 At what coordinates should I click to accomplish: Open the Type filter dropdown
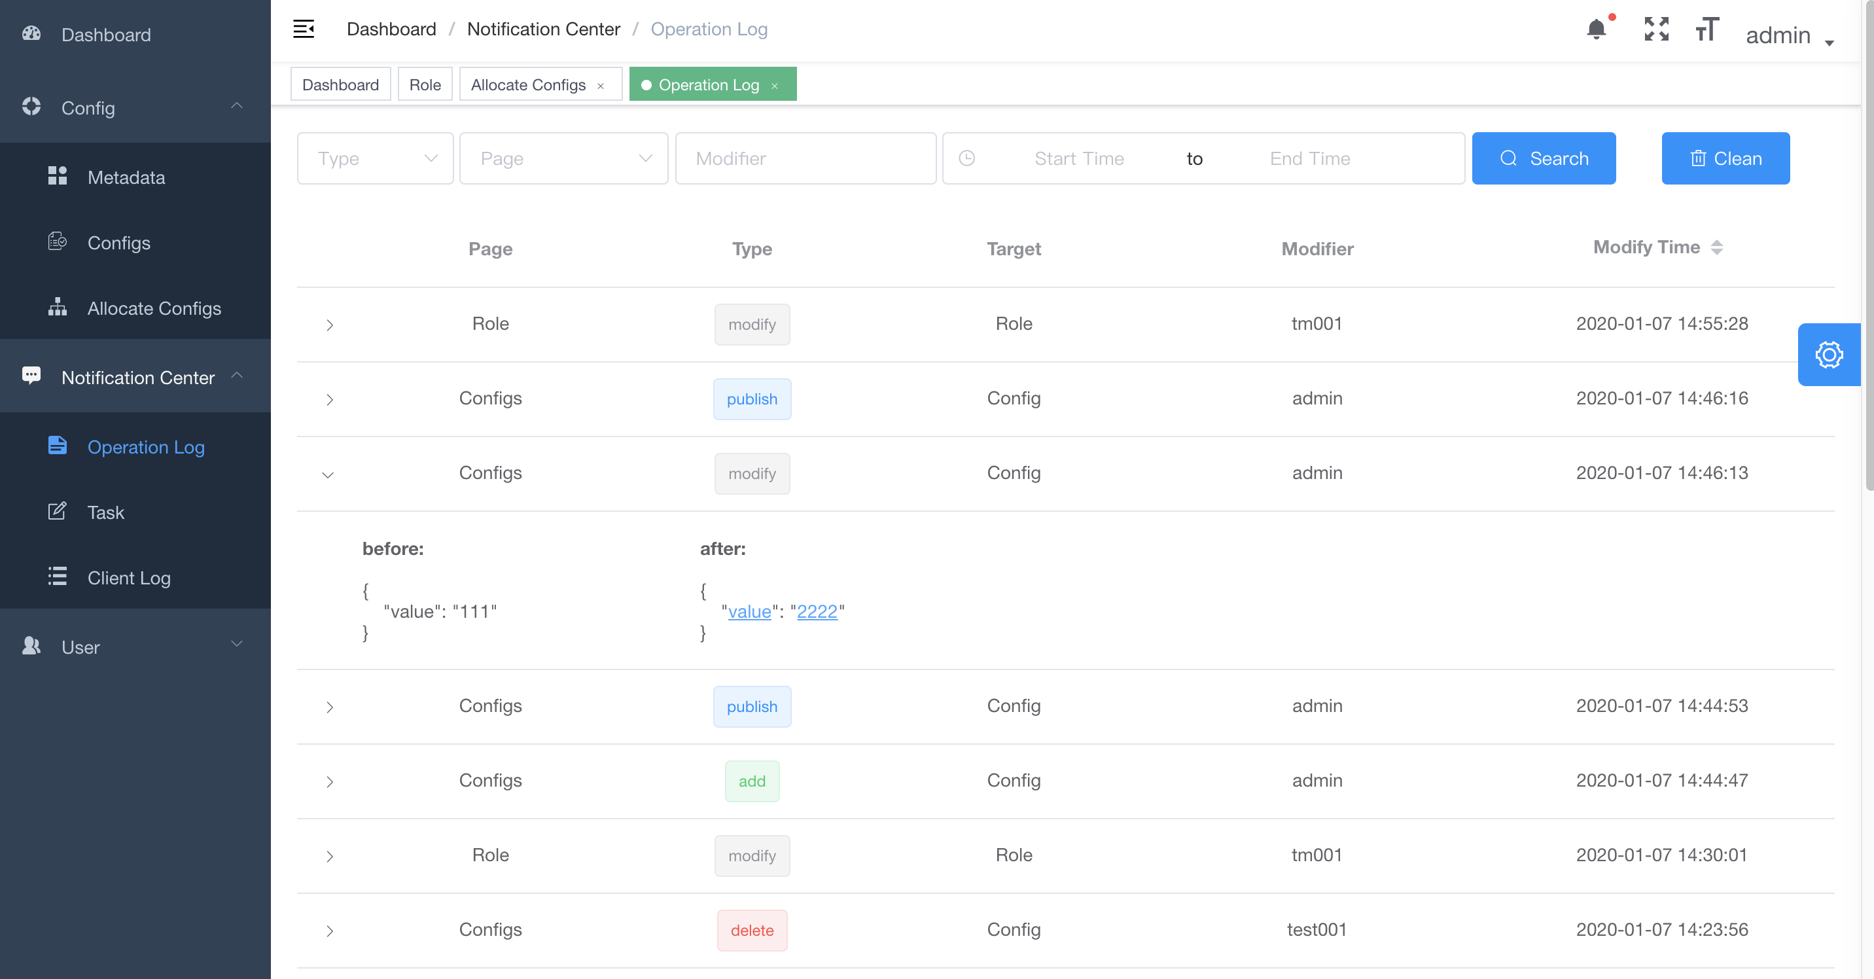pyautogui.click(x=375, y=158)
